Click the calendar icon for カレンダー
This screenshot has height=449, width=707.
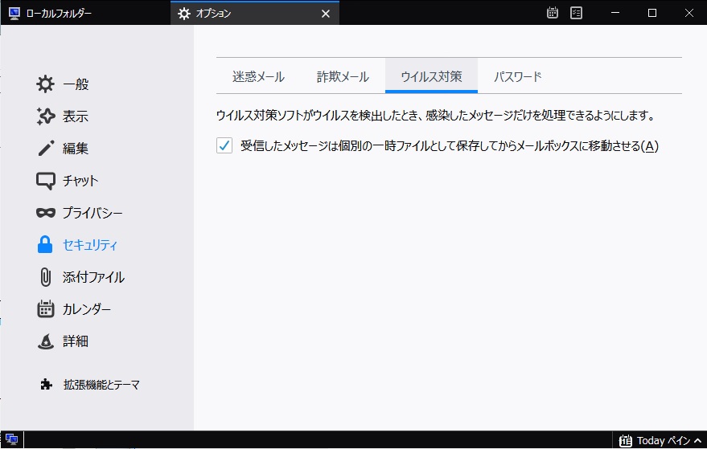46,309
